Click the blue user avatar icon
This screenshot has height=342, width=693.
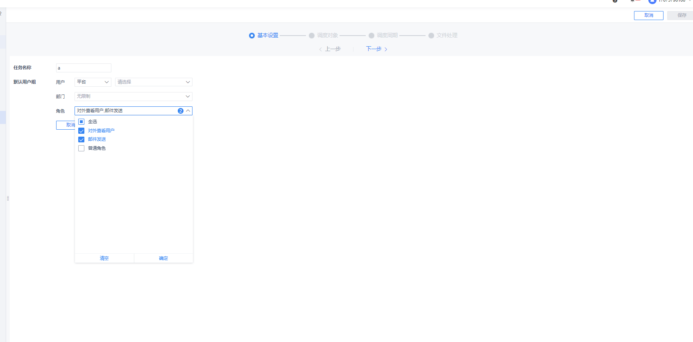[652, 1]
